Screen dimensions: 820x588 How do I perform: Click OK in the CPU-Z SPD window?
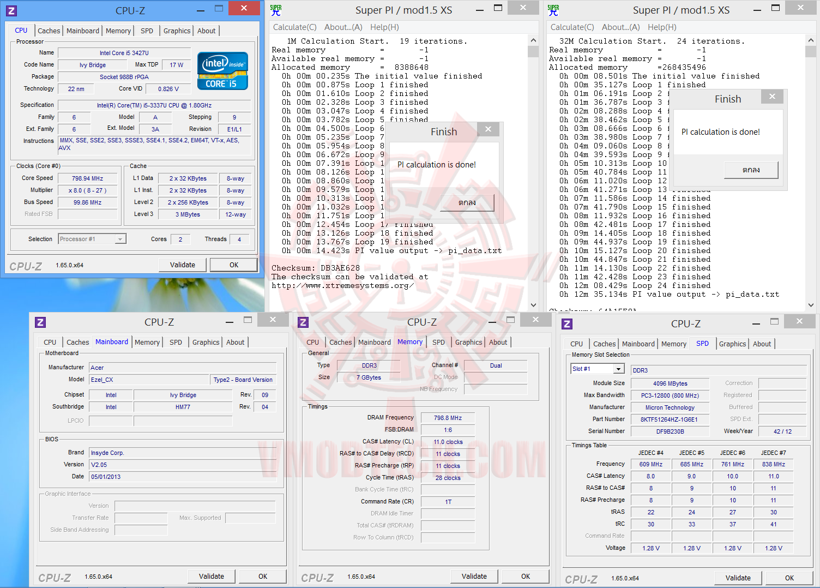(789, 578)
